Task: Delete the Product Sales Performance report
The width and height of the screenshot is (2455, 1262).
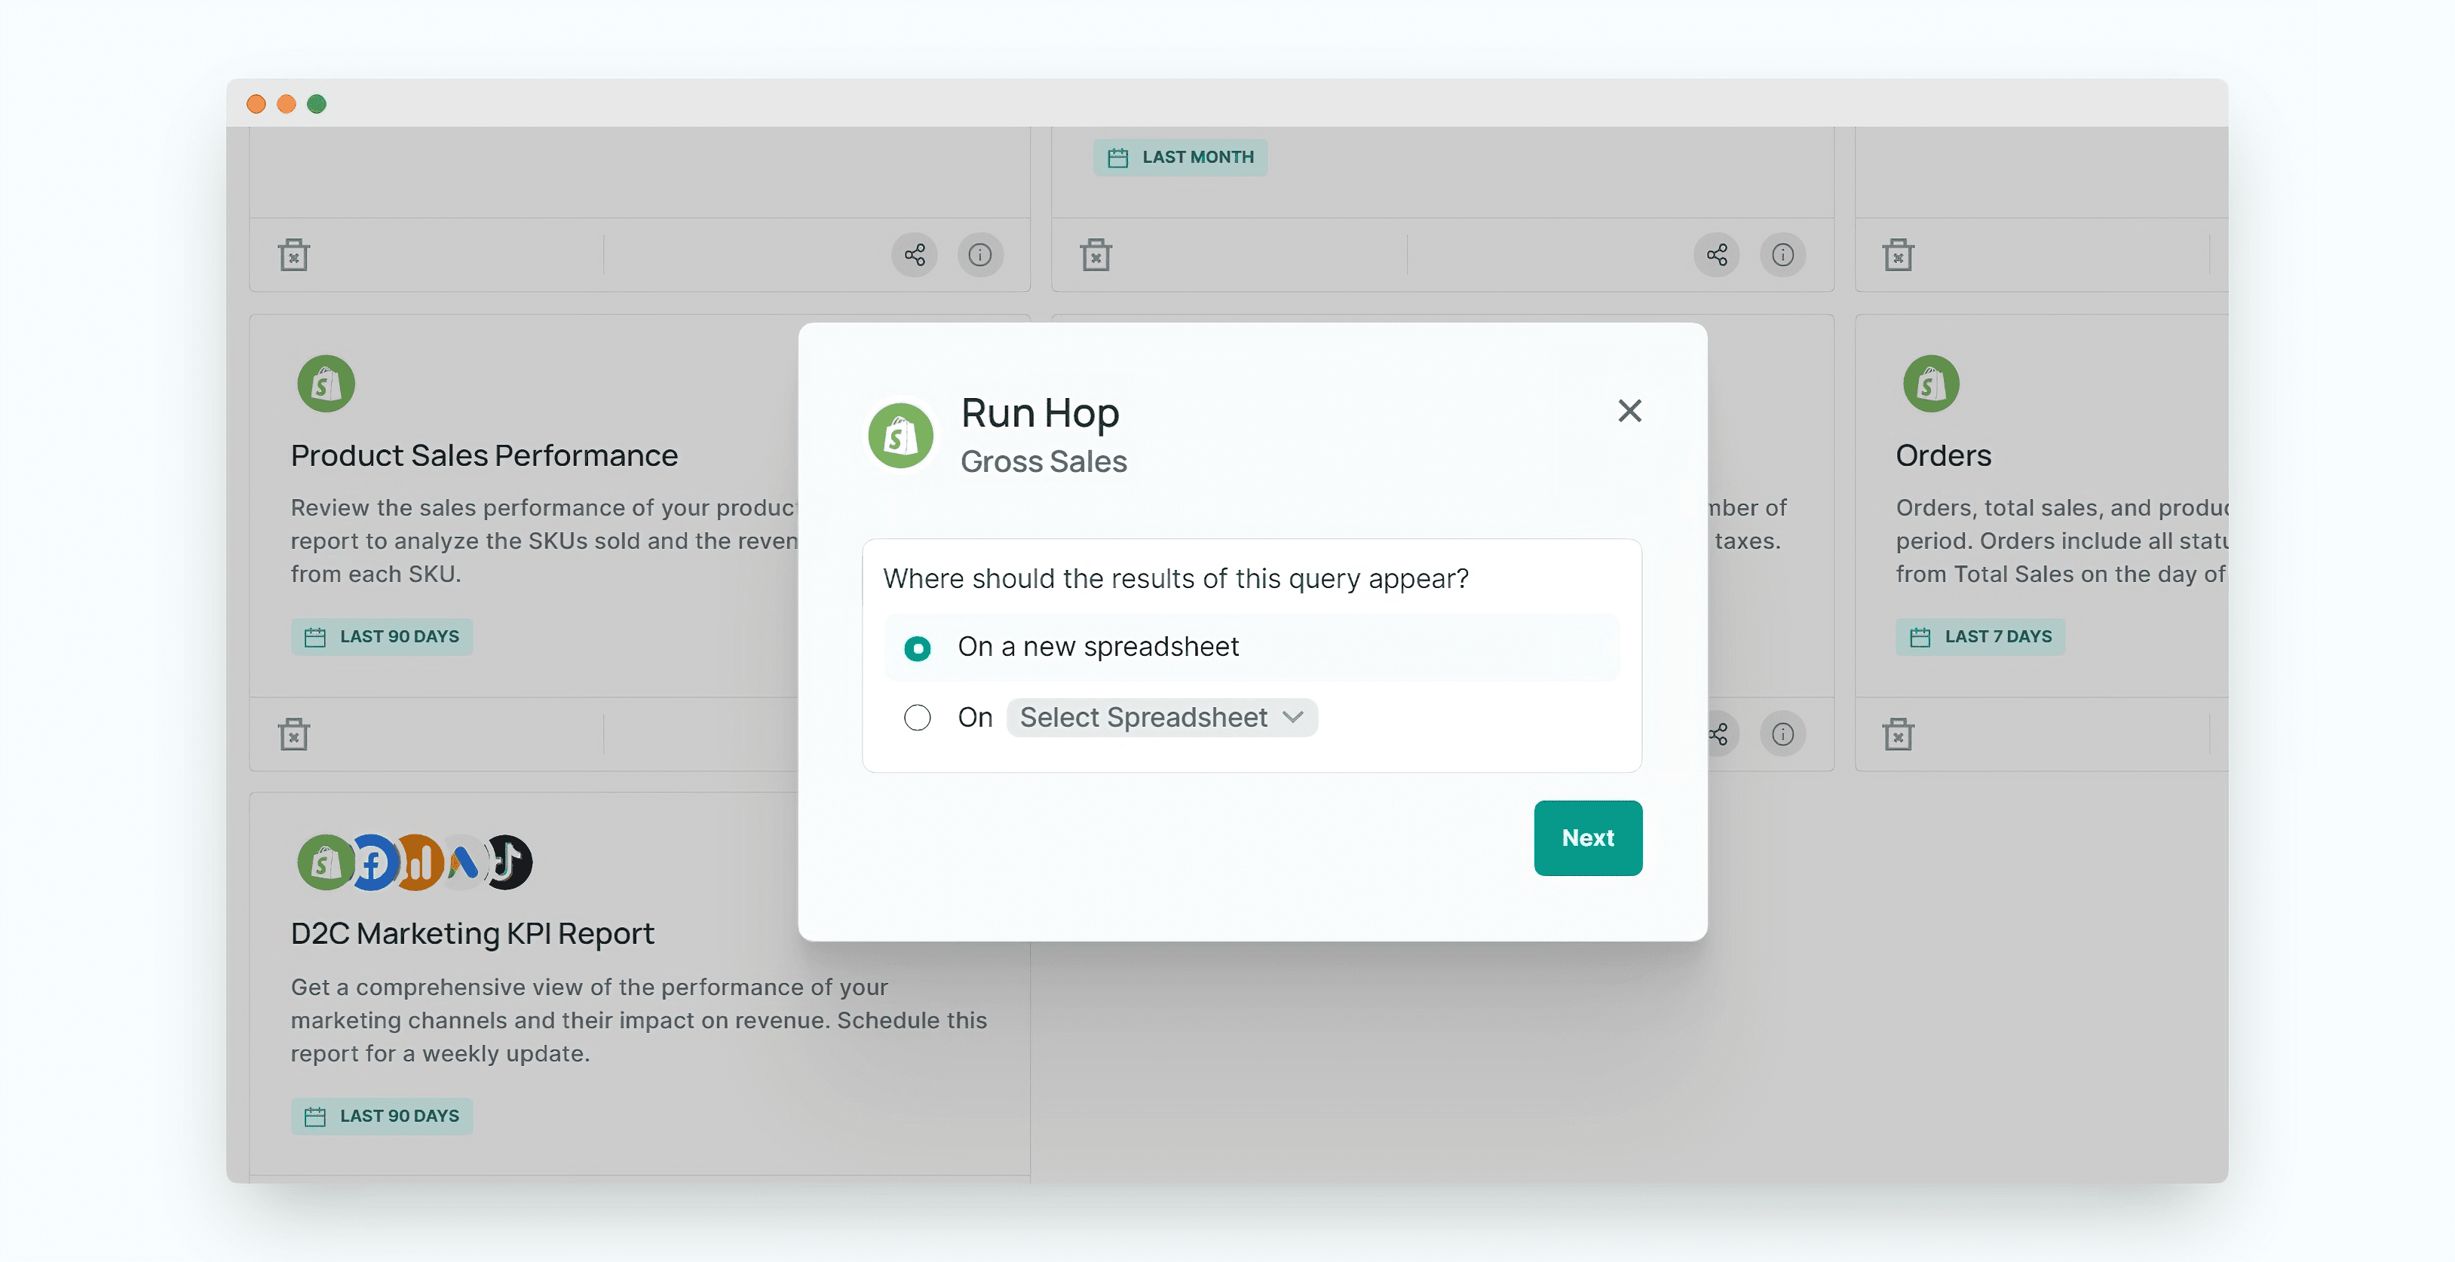Action: tap(293, 734)
